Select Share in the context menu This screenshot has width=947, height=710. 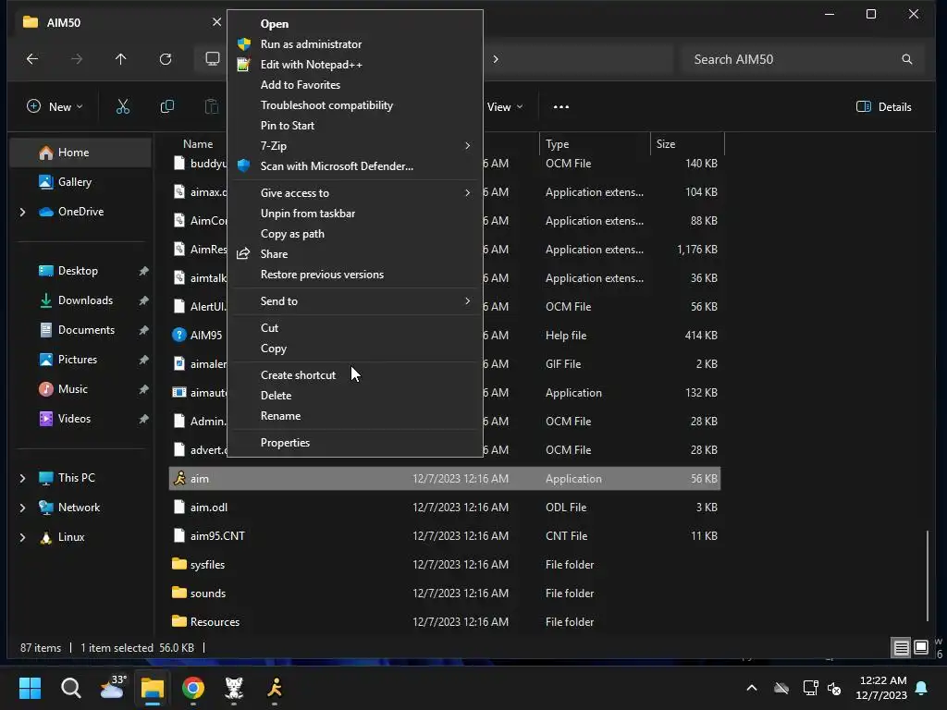(x=355, y=254)
